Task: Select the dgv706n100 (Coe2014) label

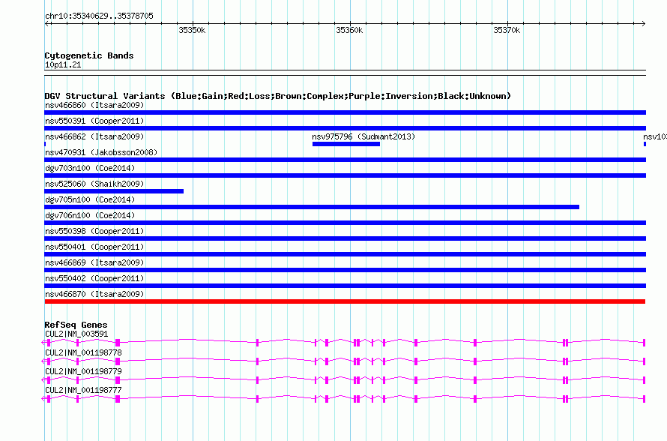Action: coord(90,215)
